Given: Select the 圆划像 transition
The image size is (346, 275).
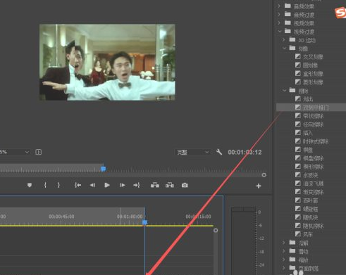Looking at the screenshot, I should point(310,65).
